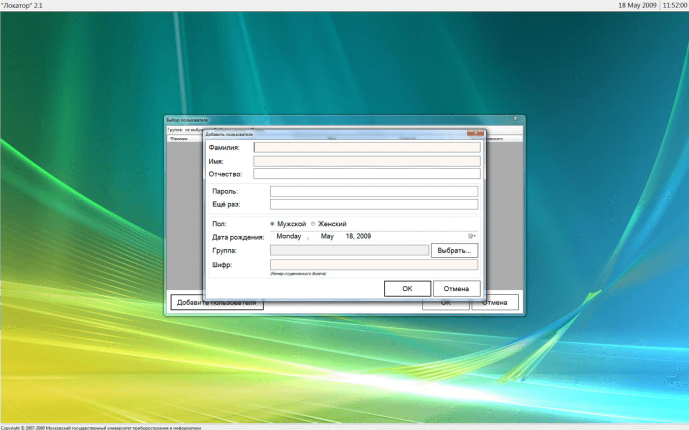Viewport: 689px width, 430px height.
Task: Click the Отчество text field
Action: [367, 174]
